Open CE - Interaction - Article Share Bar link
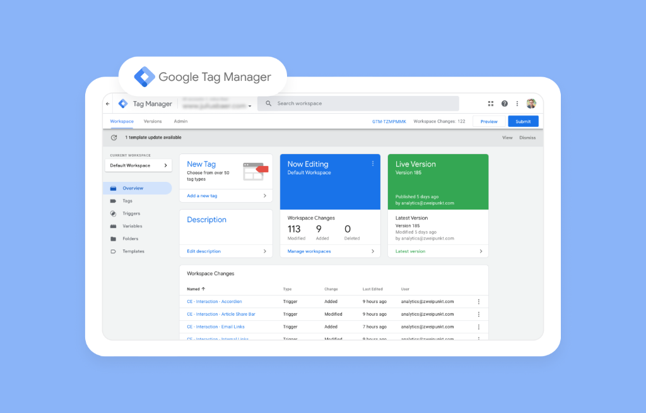This screenshot has width=646, height=413. [x=221, y=314]
